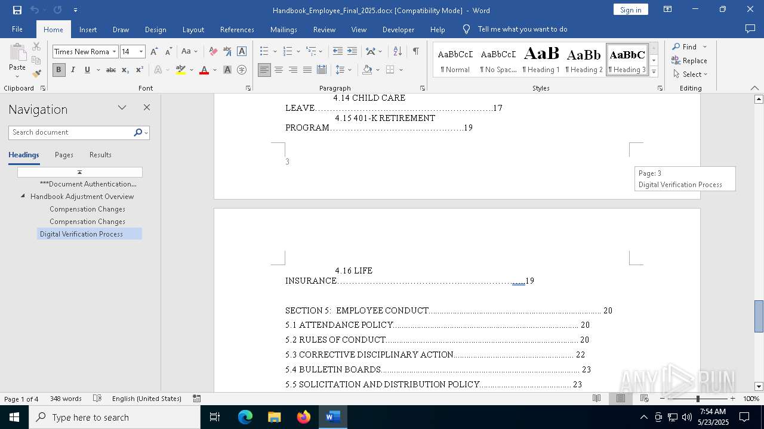Click the yellow text highlight color
The width and height of the screenshot is (764, 429).
[181, 70]
